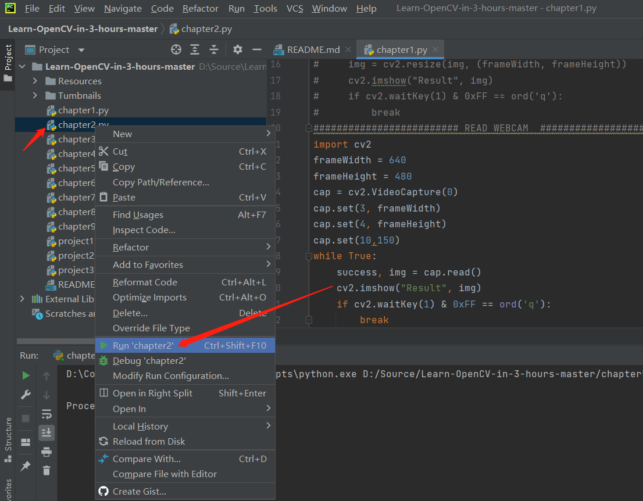Choose Open in Right Split
Viewport: 643px width, 501px height.
pos(185,393)
